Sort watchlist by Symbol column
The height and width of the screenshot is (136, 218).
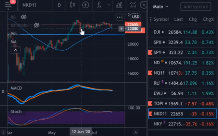pos(161,19)
